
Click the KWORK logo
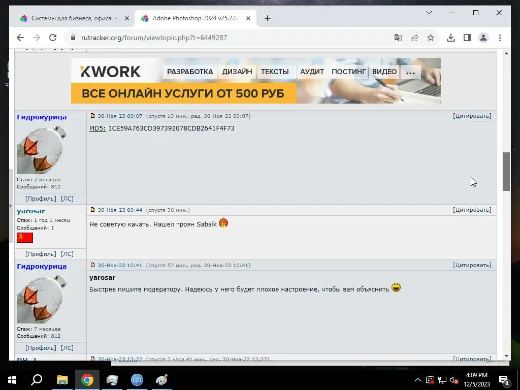(x=110, y=72)
